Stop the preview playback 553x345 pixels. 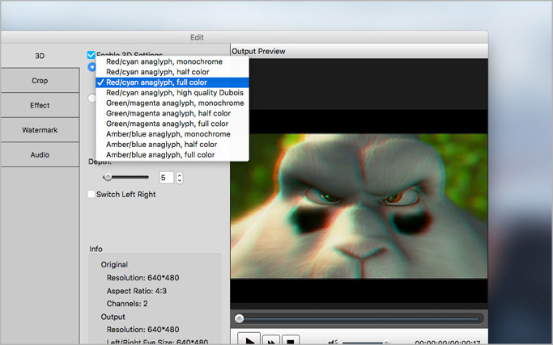pyautogui.click(x=290, y=340)
